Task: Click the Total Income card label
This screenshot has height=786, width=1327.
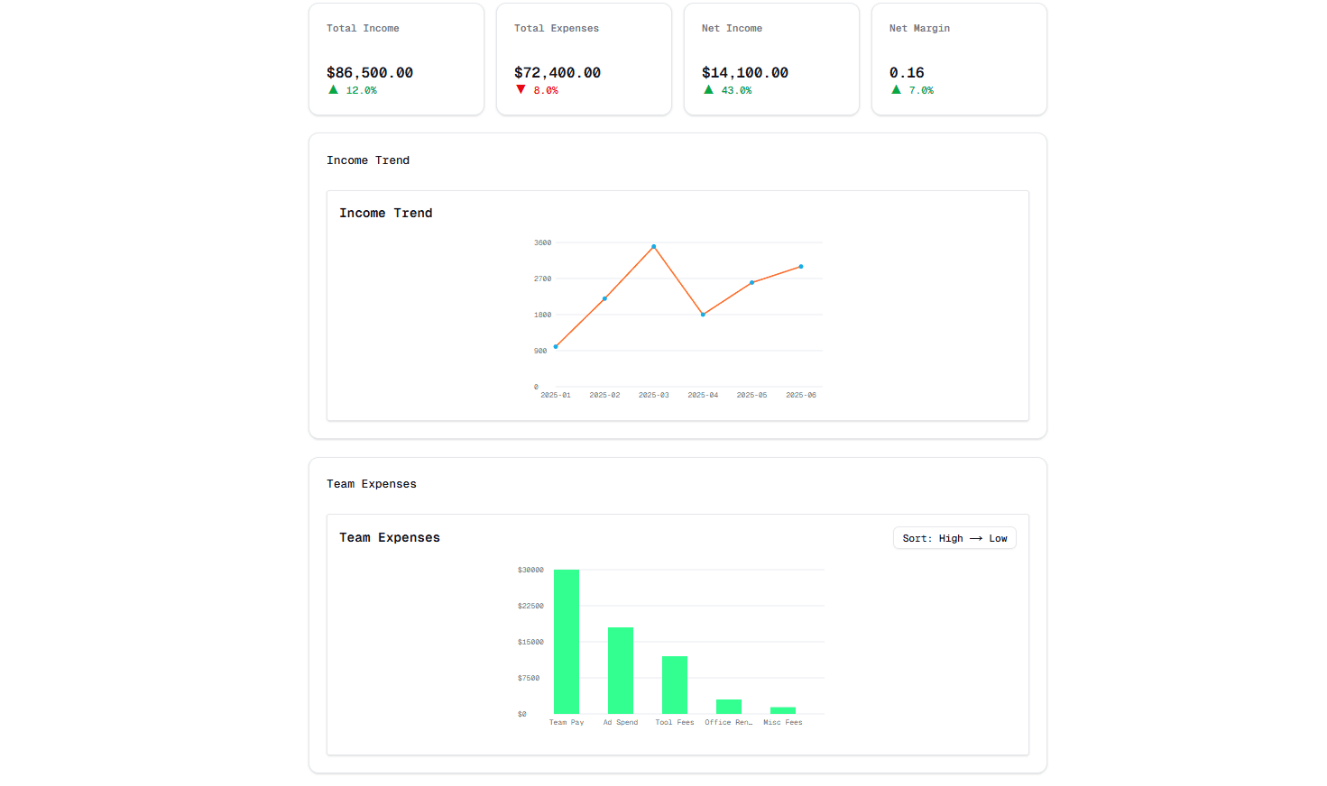Action: [x=363, y=28]
